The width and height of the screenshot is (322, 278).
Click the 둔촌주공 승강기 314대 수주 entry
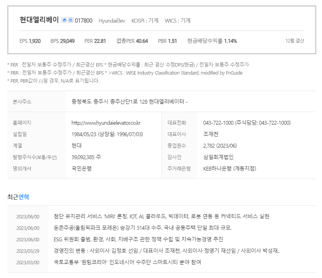(x=142, y=228)
